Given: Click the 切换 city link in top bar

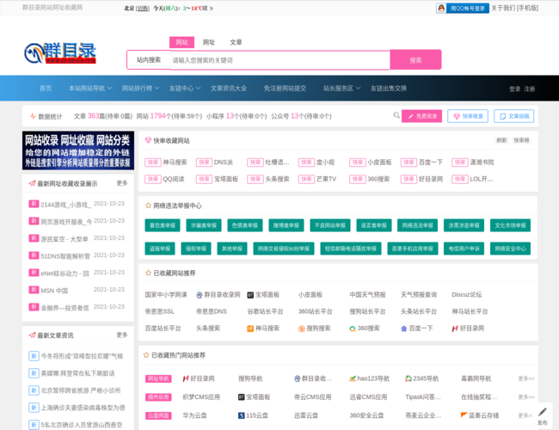Looking at the screenshot, I should 143,9.
